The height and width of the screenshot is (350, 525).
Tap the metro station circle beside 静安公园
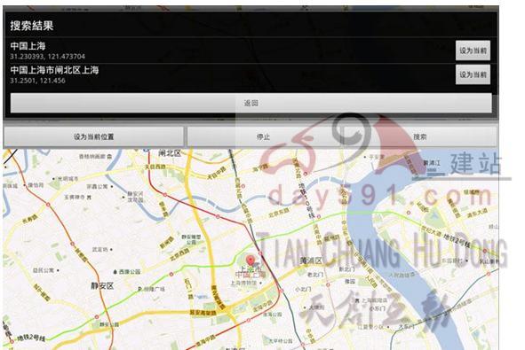tap(97, 316)
